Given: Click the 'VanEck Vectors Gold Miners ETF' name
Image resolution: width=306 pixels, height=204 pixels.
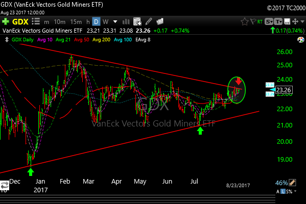Looking at the screenshot, I should click(42, 31).
